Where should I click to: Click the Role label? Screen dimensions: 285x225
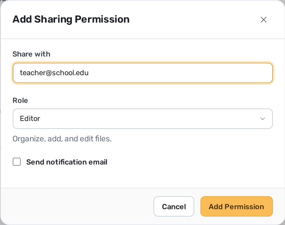tap(20, 100)
